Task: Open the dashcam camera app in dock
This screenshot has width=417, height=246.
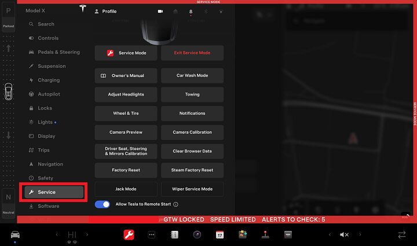Action: (197, 234)
